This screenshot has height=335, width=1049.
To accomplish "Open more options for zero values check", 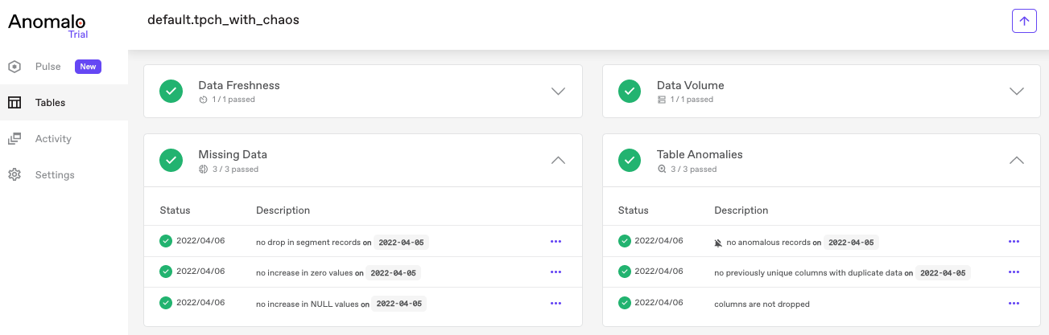I will tap(555, 272).
